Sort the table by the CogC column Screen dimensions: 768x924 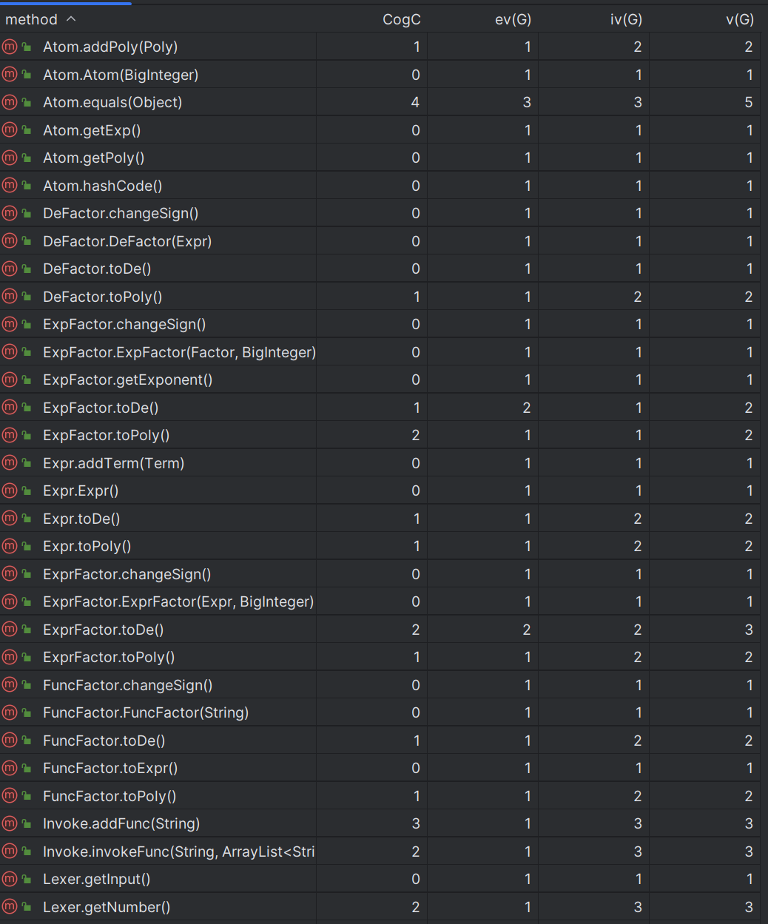click(x=401, y=19)
